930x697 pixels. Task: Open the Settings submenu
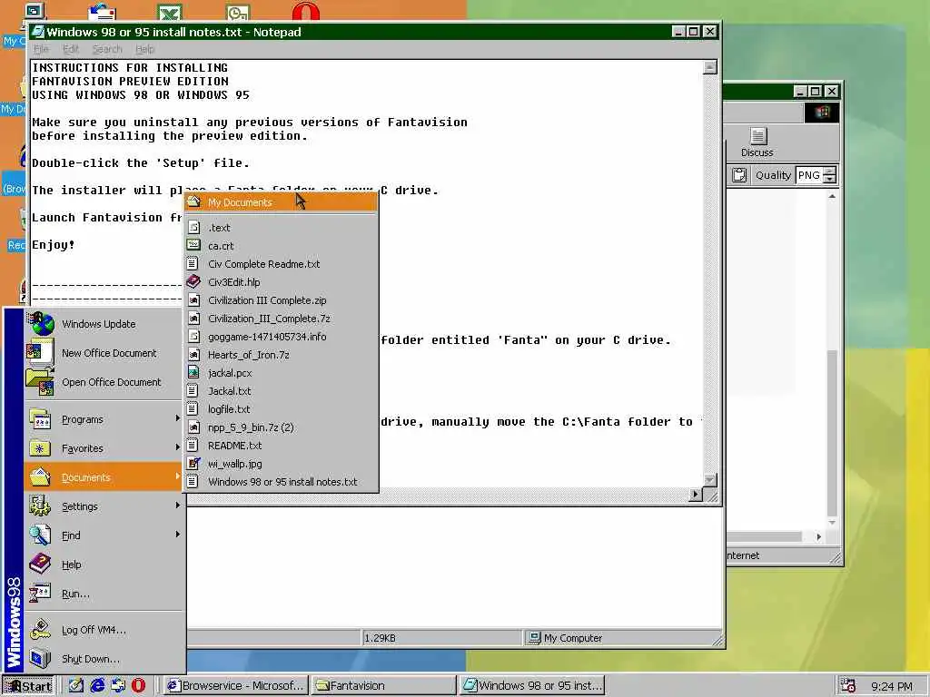[104, 506]
